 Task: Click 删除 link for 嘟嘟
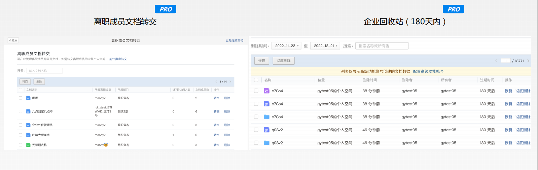click(x=227, y=98)
